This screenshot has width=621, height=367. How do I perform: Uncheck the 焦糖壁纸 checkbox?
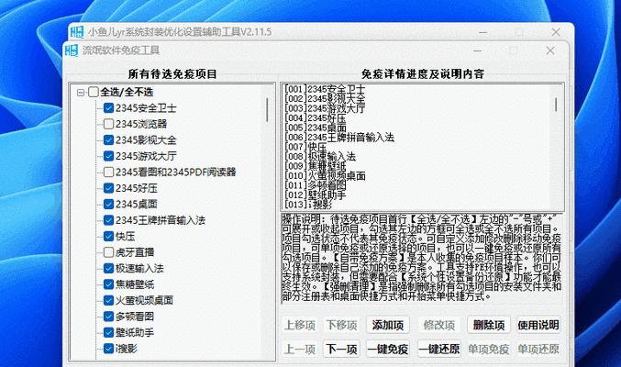point(108,284)
